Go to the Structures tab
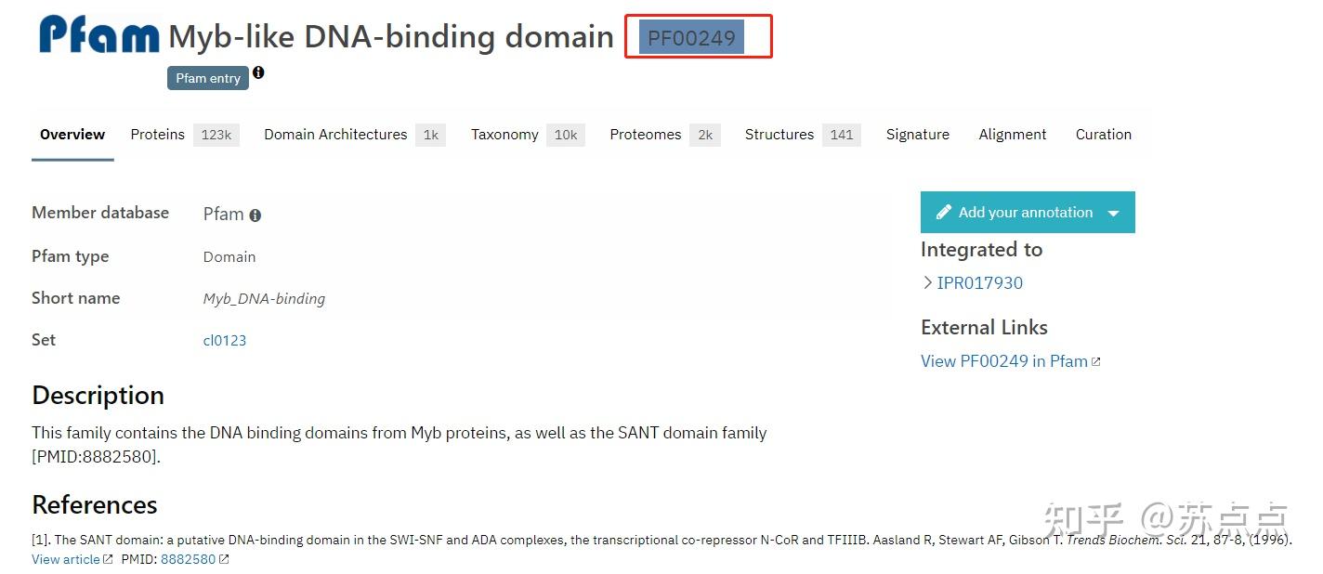Viewport: 1323px width, 574px height. (779, 135)
